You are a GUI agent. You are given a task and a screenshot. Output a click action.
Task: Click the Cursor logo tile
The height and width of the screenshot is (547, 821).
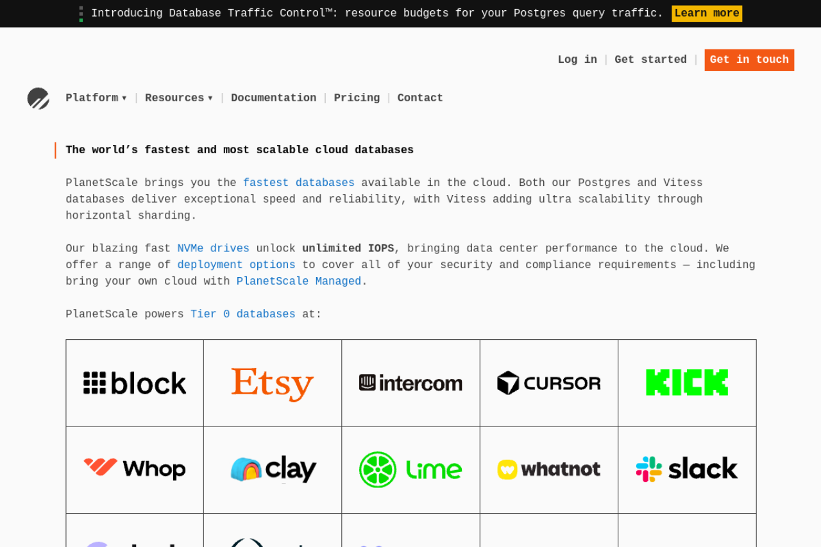pyautogui.click(x=549, y=383)
